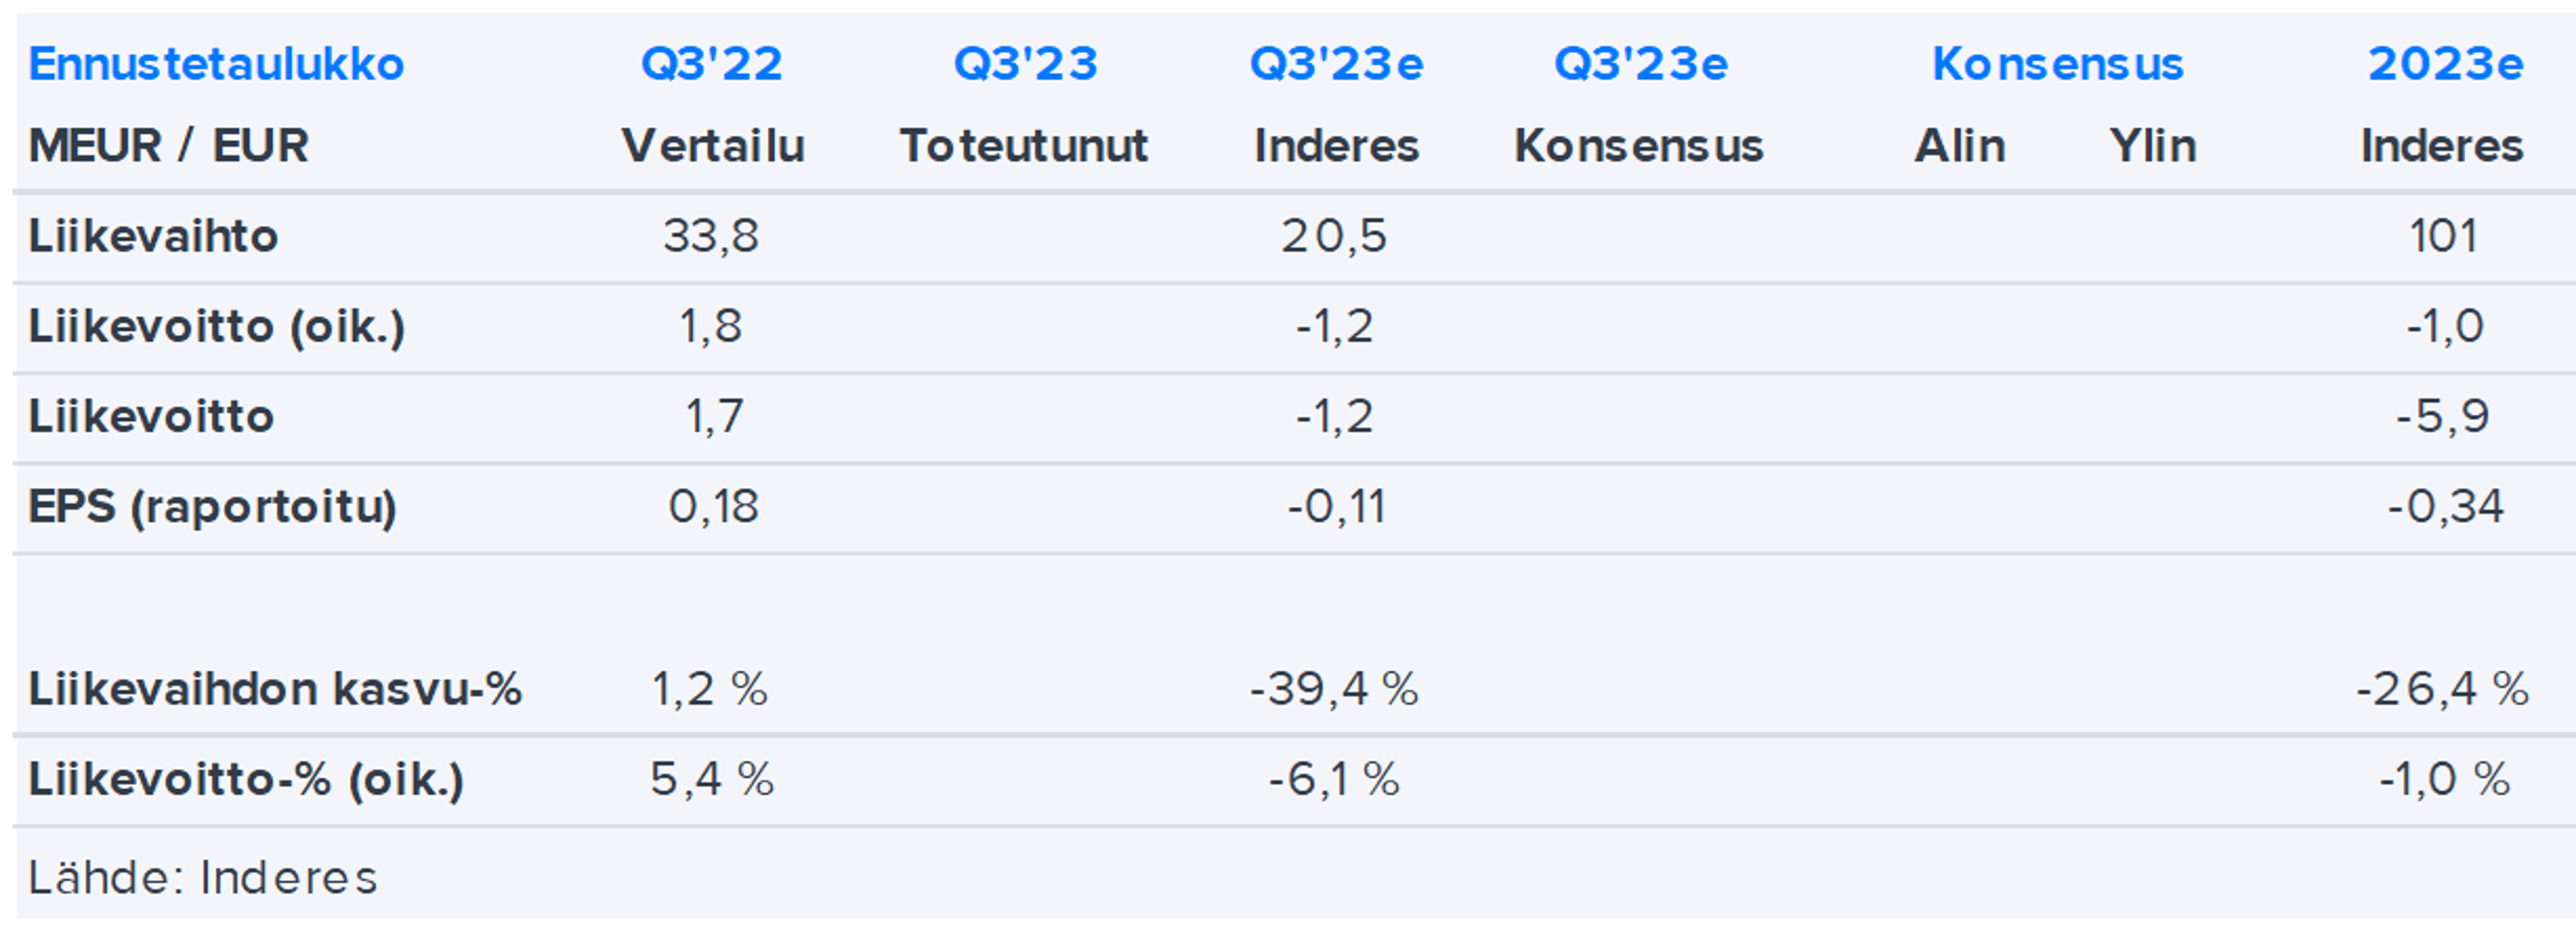Click the Ennustetaulukko table title
This screenshot has height=927, width=2576.
pos(216,64)
